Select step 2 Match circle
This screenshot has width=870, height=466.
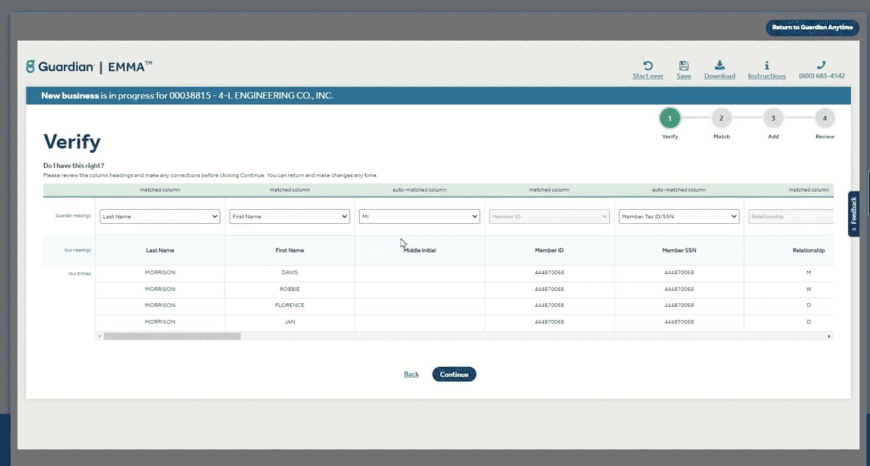point(721,118)
